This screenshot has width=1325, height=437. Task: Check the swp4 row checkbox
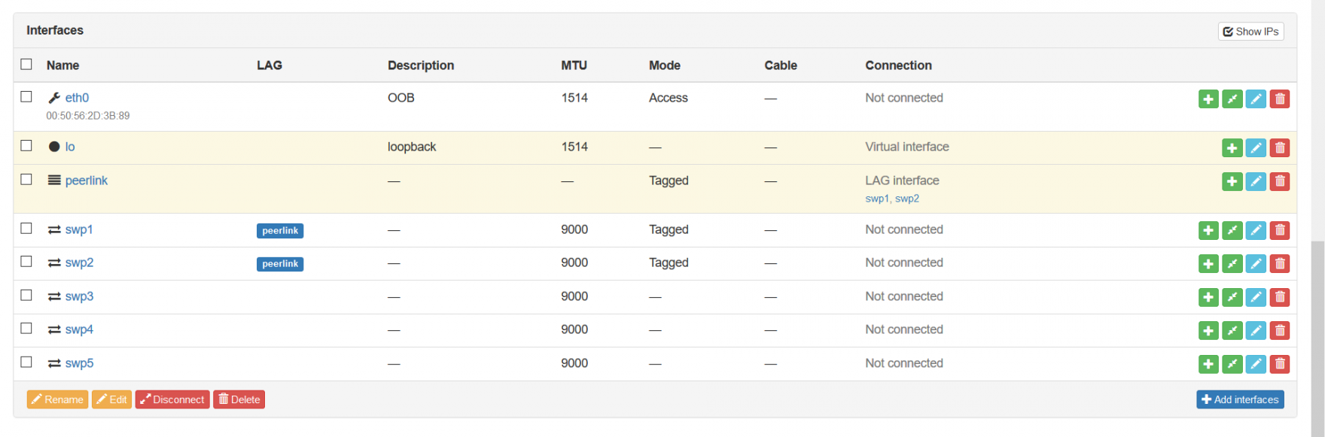[26, 328]
